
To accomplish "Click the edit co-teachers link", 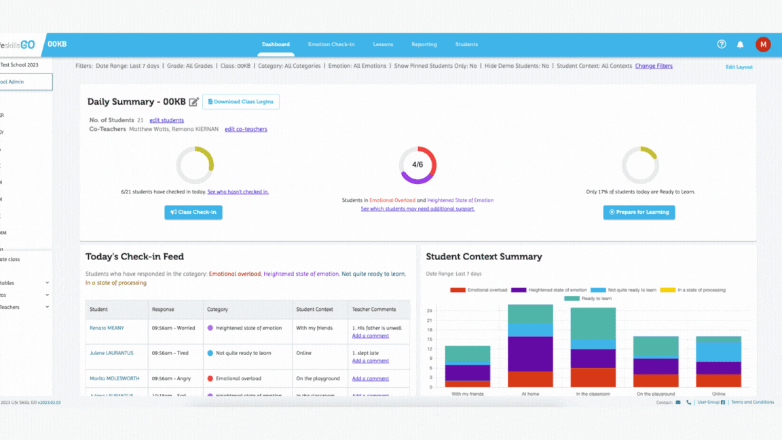I will 246,129.
